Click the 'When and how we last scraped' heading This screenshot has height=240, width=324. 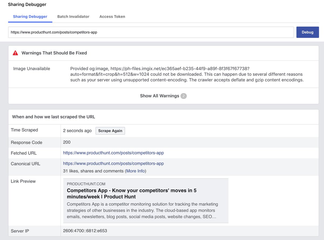click(53, 117)
